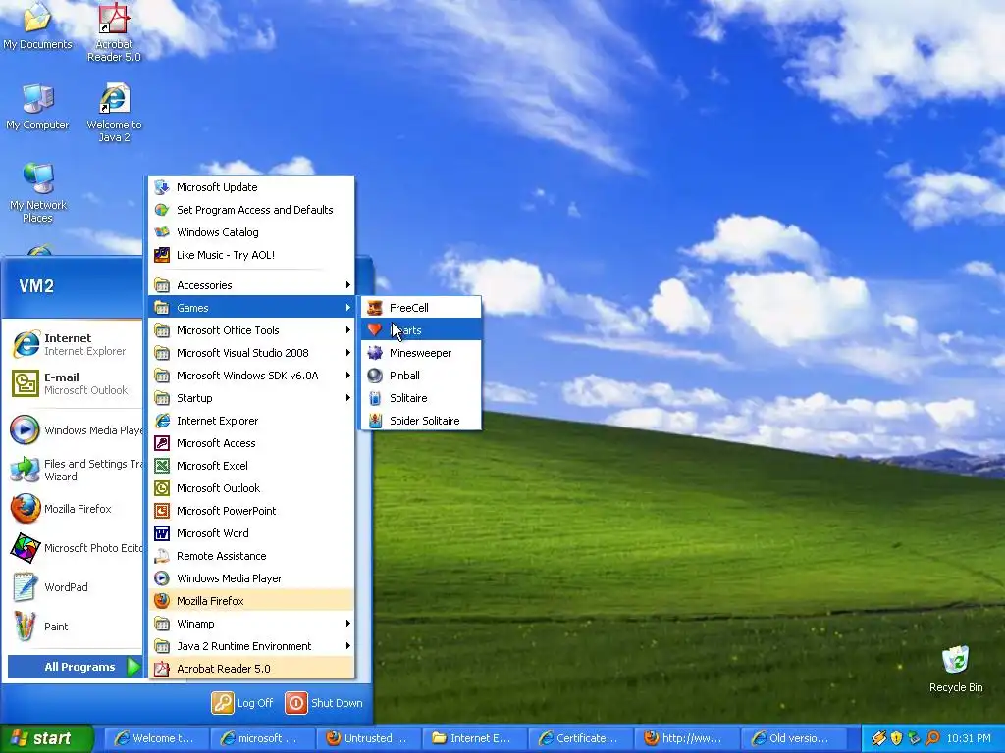Expand Microsoft Office Tools submenu
The height and width of the screenshot is (753, 1005).
coord(252,330)
